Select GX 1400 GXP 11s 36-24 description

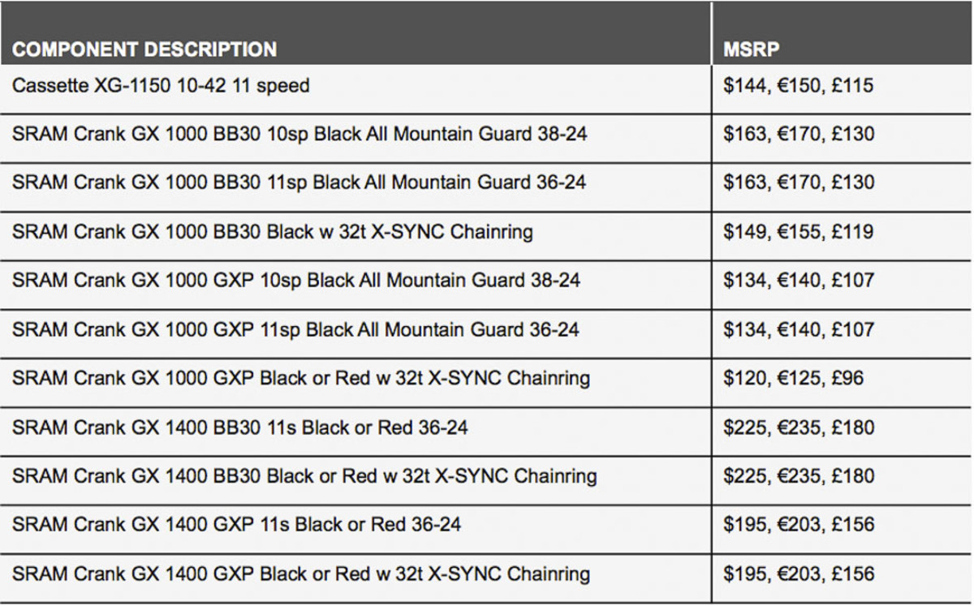pyautogui.click(x=237, y=524)
